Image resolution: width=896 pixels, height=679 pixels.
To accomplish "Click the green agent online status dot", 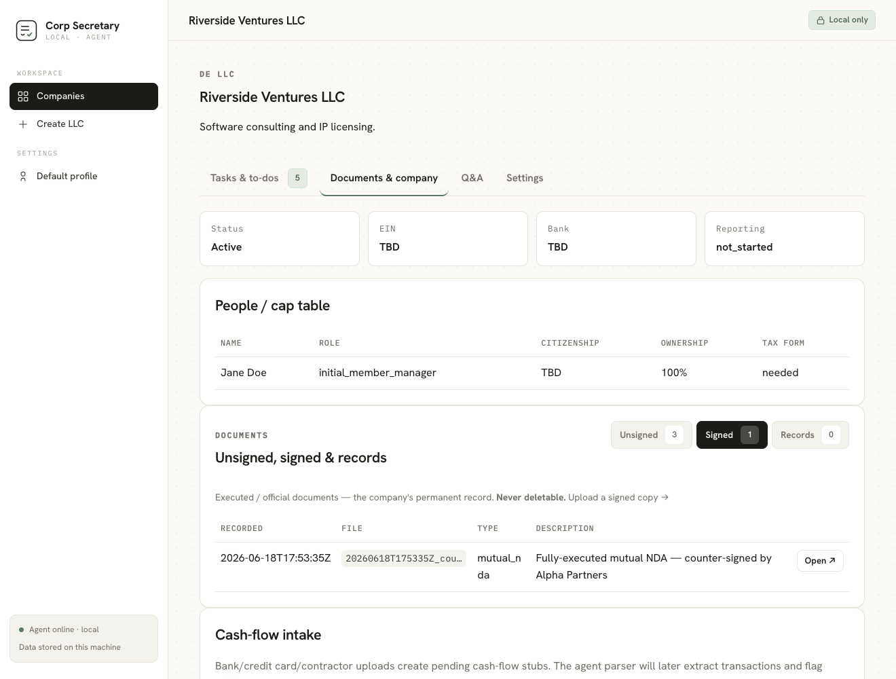I will 22,629.
